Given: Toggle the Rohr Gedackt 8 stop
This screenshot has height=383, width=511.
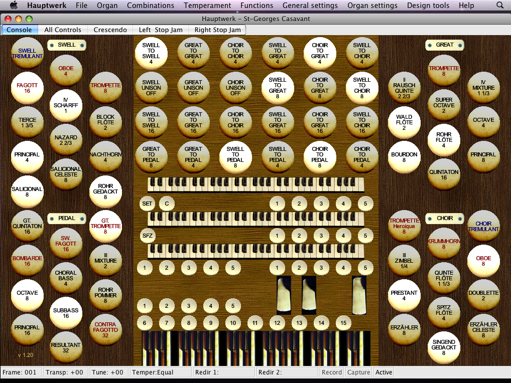Looking at the screenshot, I should (x=105, y=192).
